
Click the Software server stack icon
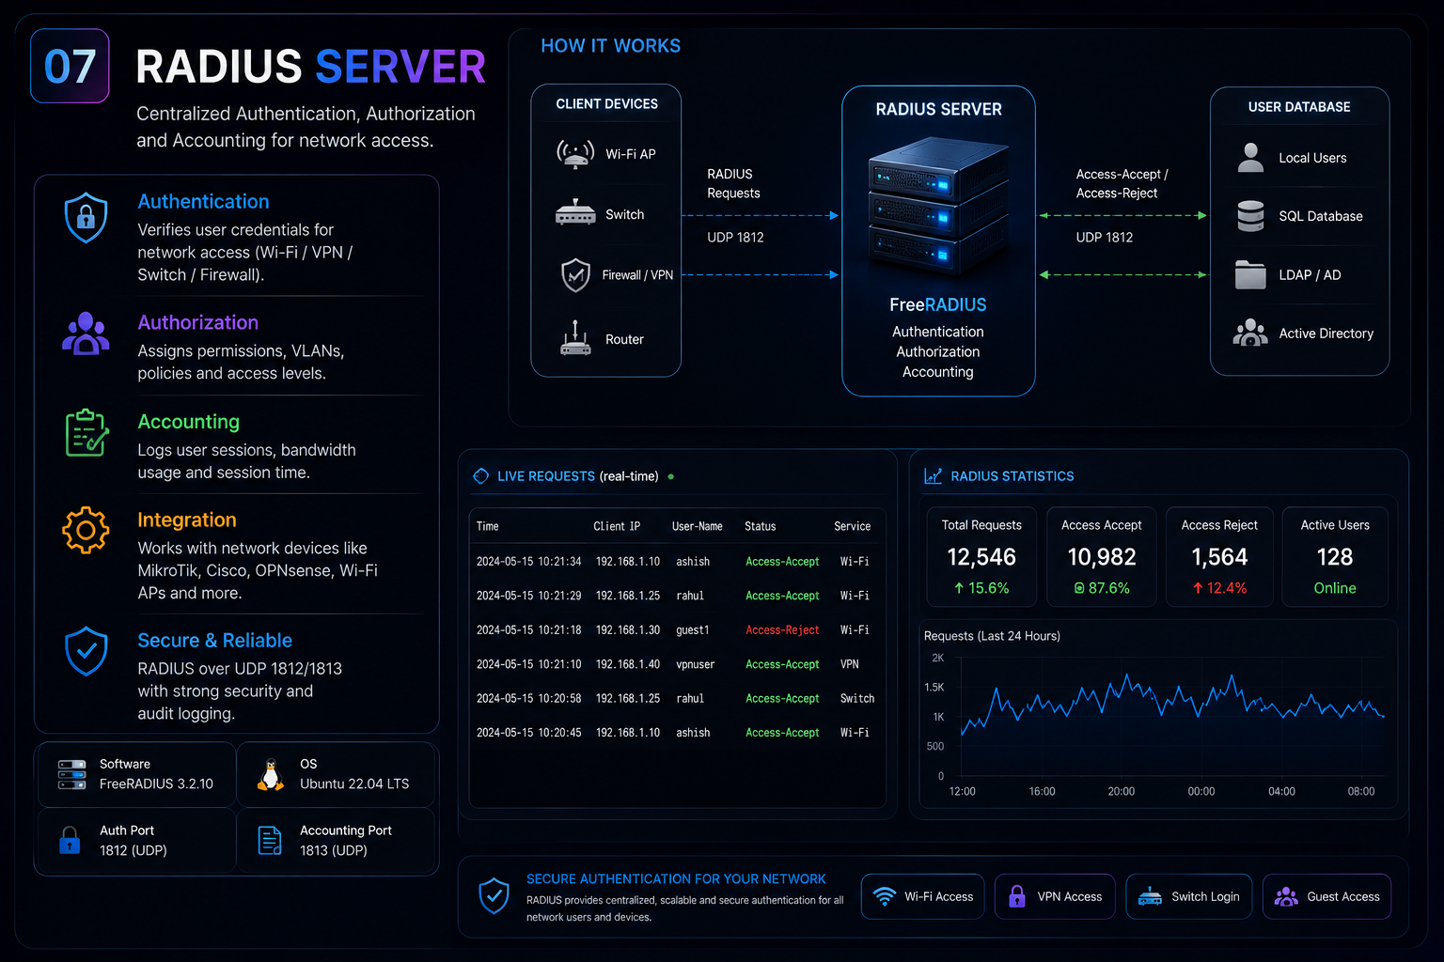tap(72, 774)
